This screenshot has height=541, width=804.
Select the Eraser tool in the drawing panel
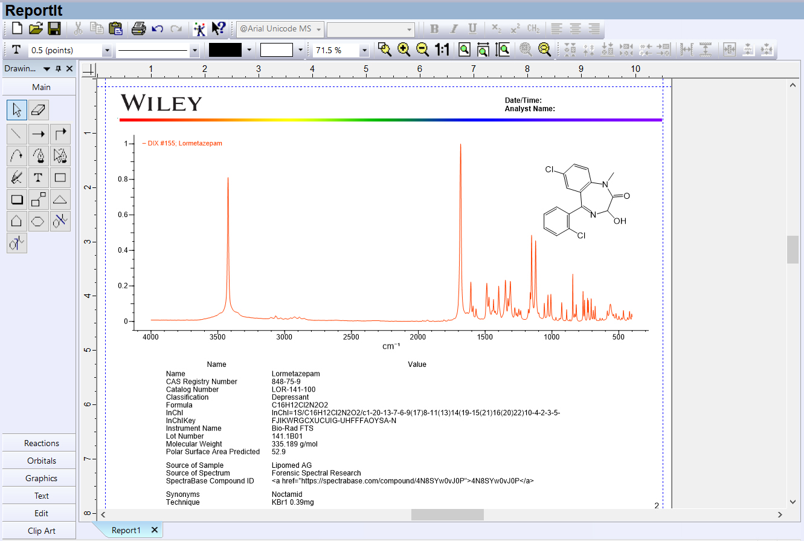coord(39,110)
